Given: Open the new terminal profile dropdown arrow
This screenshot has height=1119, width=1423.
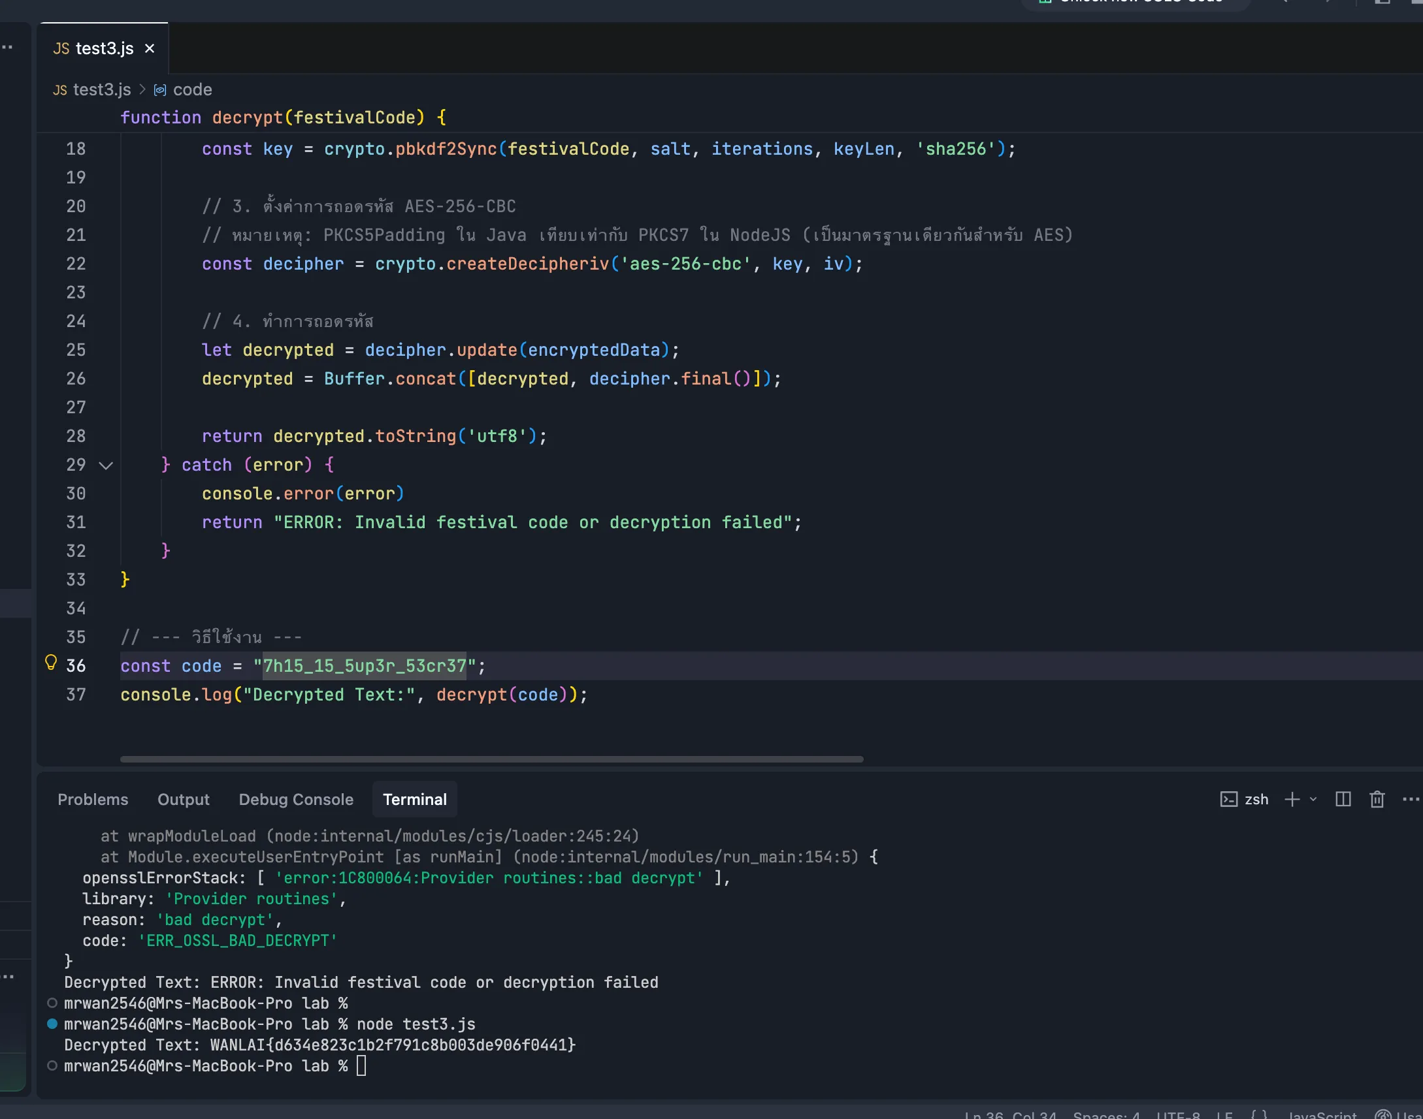Looking at the screenshot, I should pos(1313,799).
